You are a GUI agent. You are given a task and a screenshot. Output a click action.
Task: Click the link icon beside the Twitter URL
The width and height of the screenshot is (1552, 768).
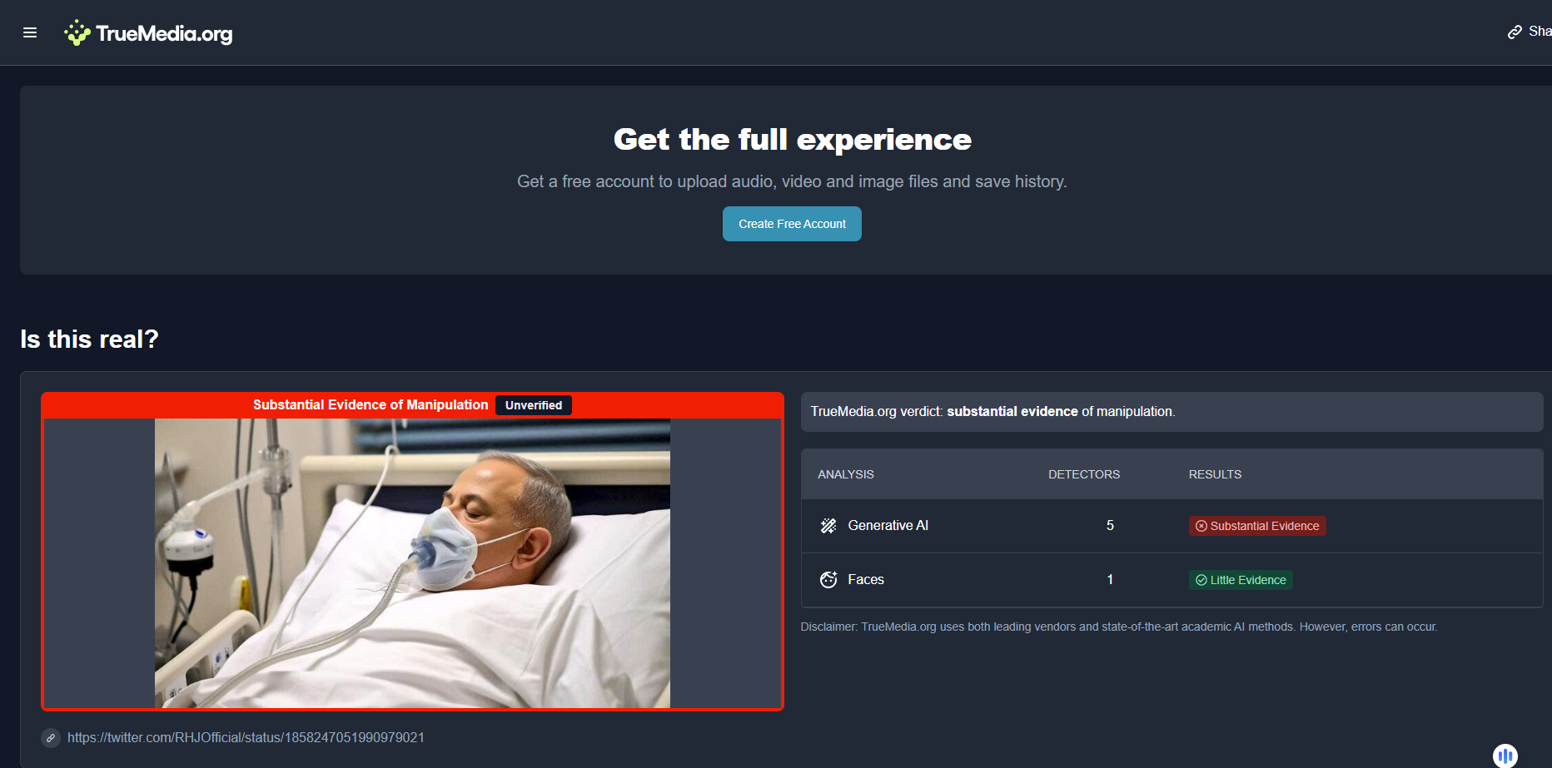pyautogui.click(x=51, y=738)
